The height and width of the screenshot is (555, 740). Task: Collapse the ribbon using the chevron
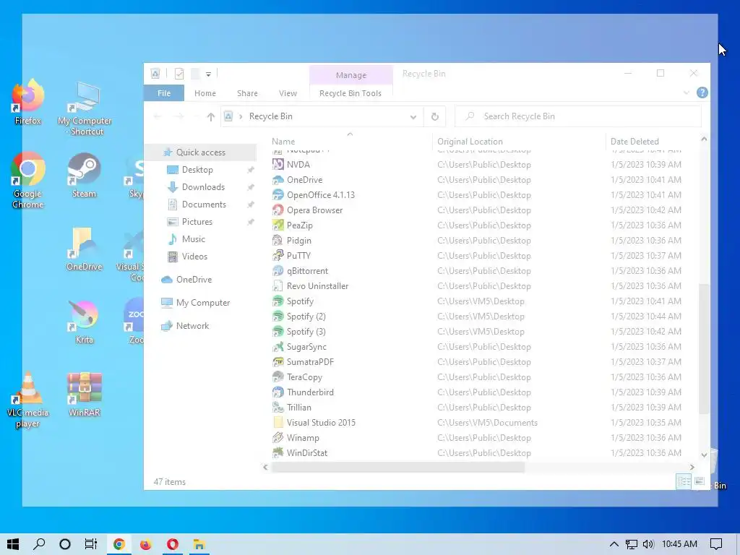[x=687, y=93]
